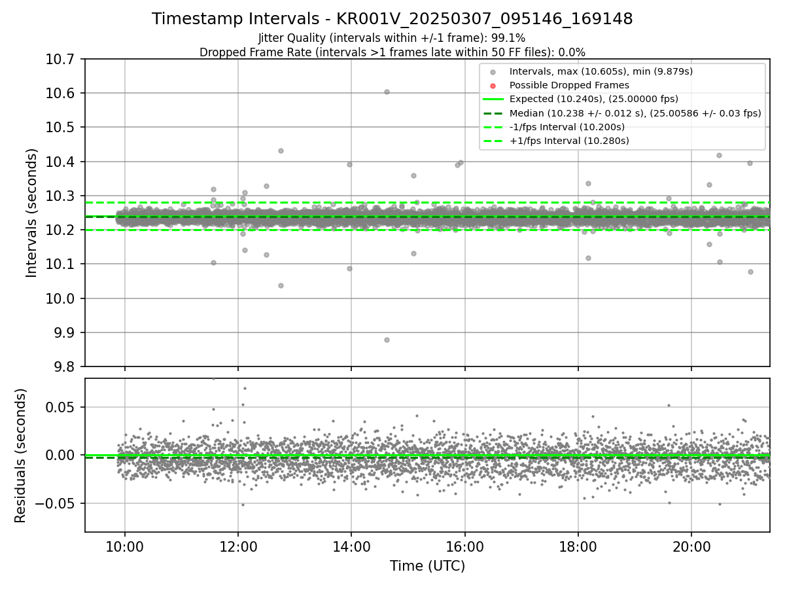Select the 'Jitter Quality' 99.1% subtitle line
This screenshot has height=589, width=785.
click(392, 38)
